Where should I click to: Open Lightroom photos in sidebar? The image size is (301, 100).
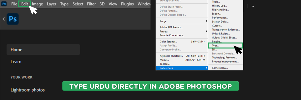pos(28,90)
